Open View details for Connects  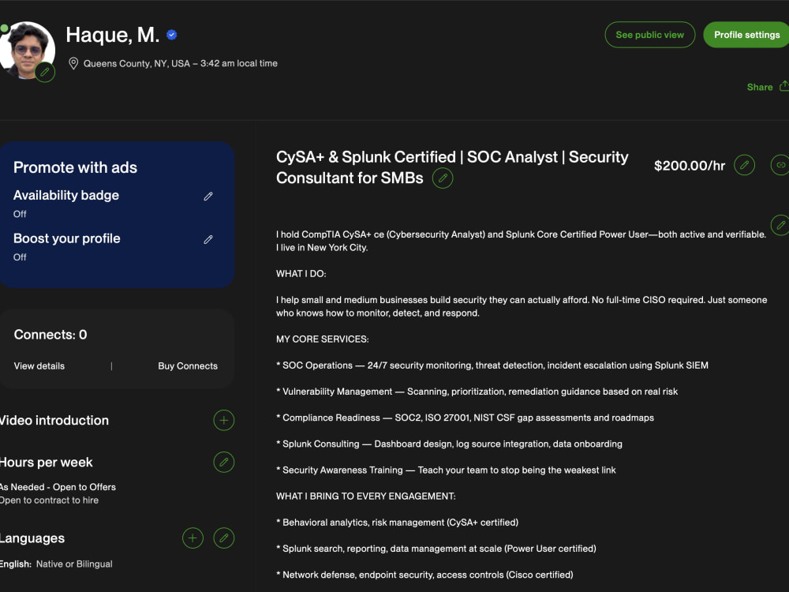coord(39,366)
